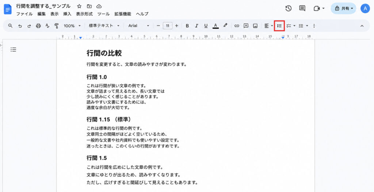The image size is (374, 192).
Task: Run spelling and grammar check
Action: pyautogui.click(x=47, y=26)
